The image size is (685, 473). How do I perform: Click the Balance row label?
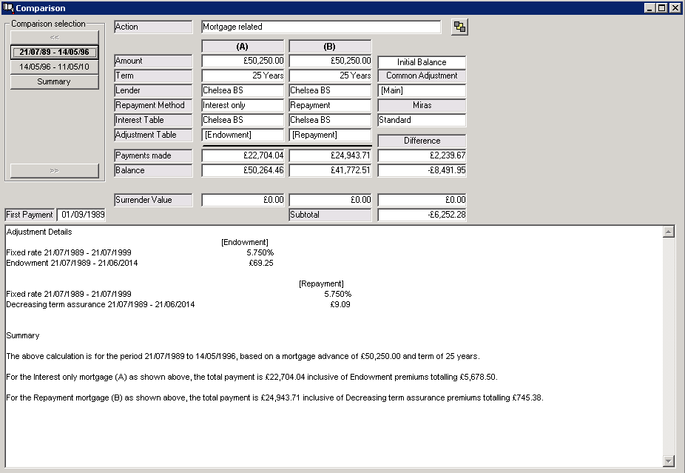coord(153,170)
